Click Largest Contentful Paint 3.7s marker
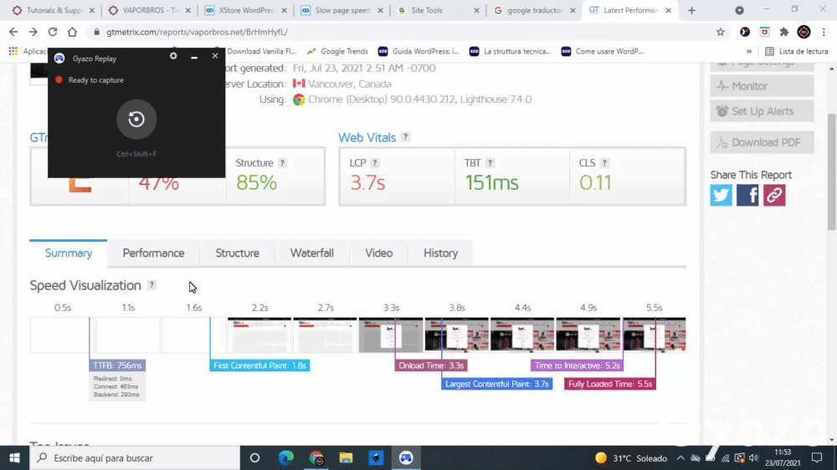This screenshot has height=470, width=837. pyautogui.click(x=496, y=384)
